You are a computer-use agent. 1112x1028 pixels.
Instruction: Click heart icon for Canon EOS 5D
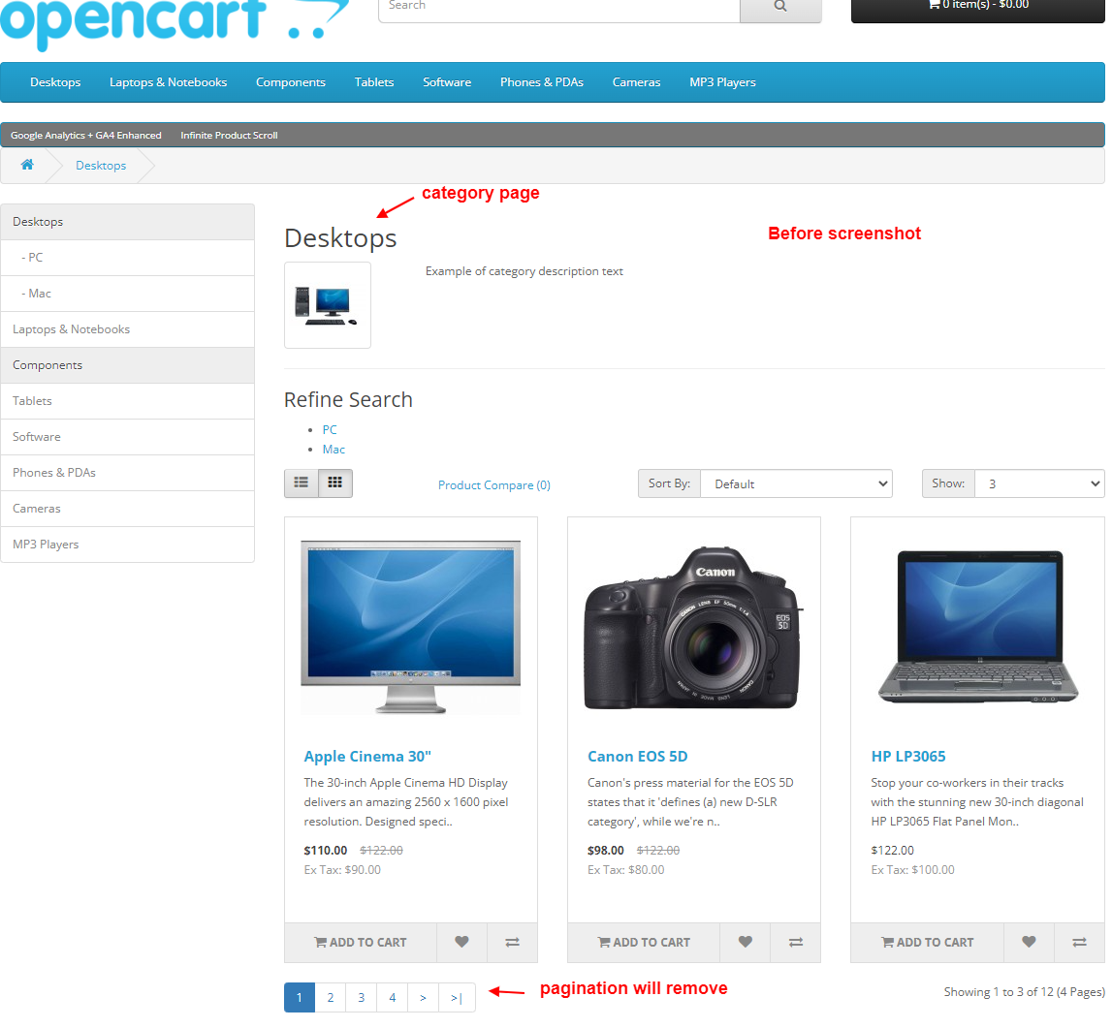coord(745,942)
